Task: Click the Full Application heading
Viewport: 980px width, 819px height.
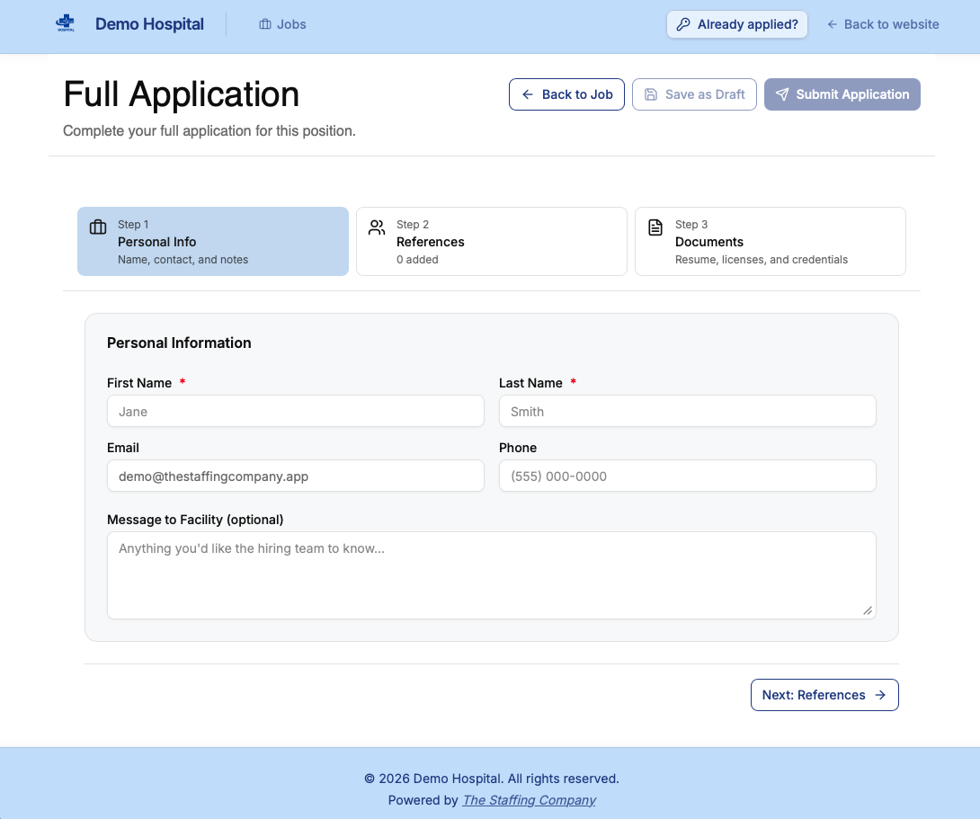Action: pos(182,94)
